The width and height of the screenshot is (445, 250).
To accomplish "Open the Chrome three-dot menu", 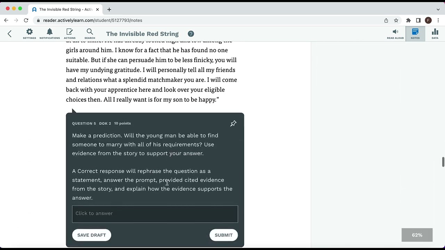I will pos(438,20).
